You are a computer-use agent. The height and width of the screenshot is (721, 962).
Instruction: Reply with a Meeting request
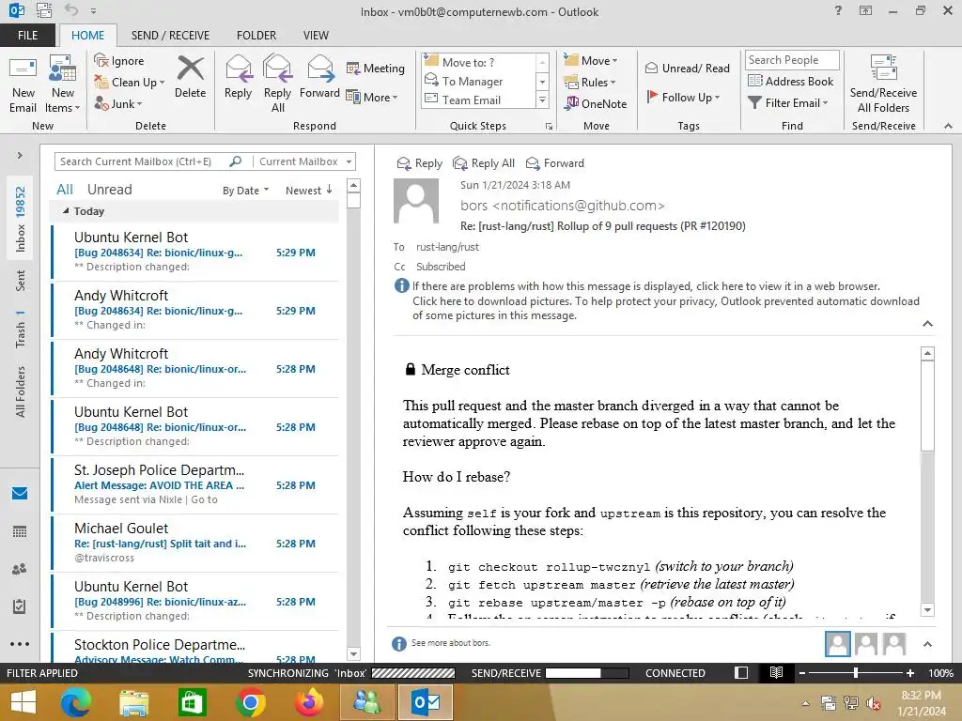point(376,68)
